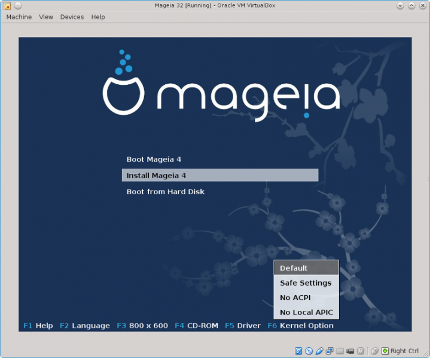Click F6 Kernel Option
The height and width of the screenshot is (358, 430).
point(301,326)
